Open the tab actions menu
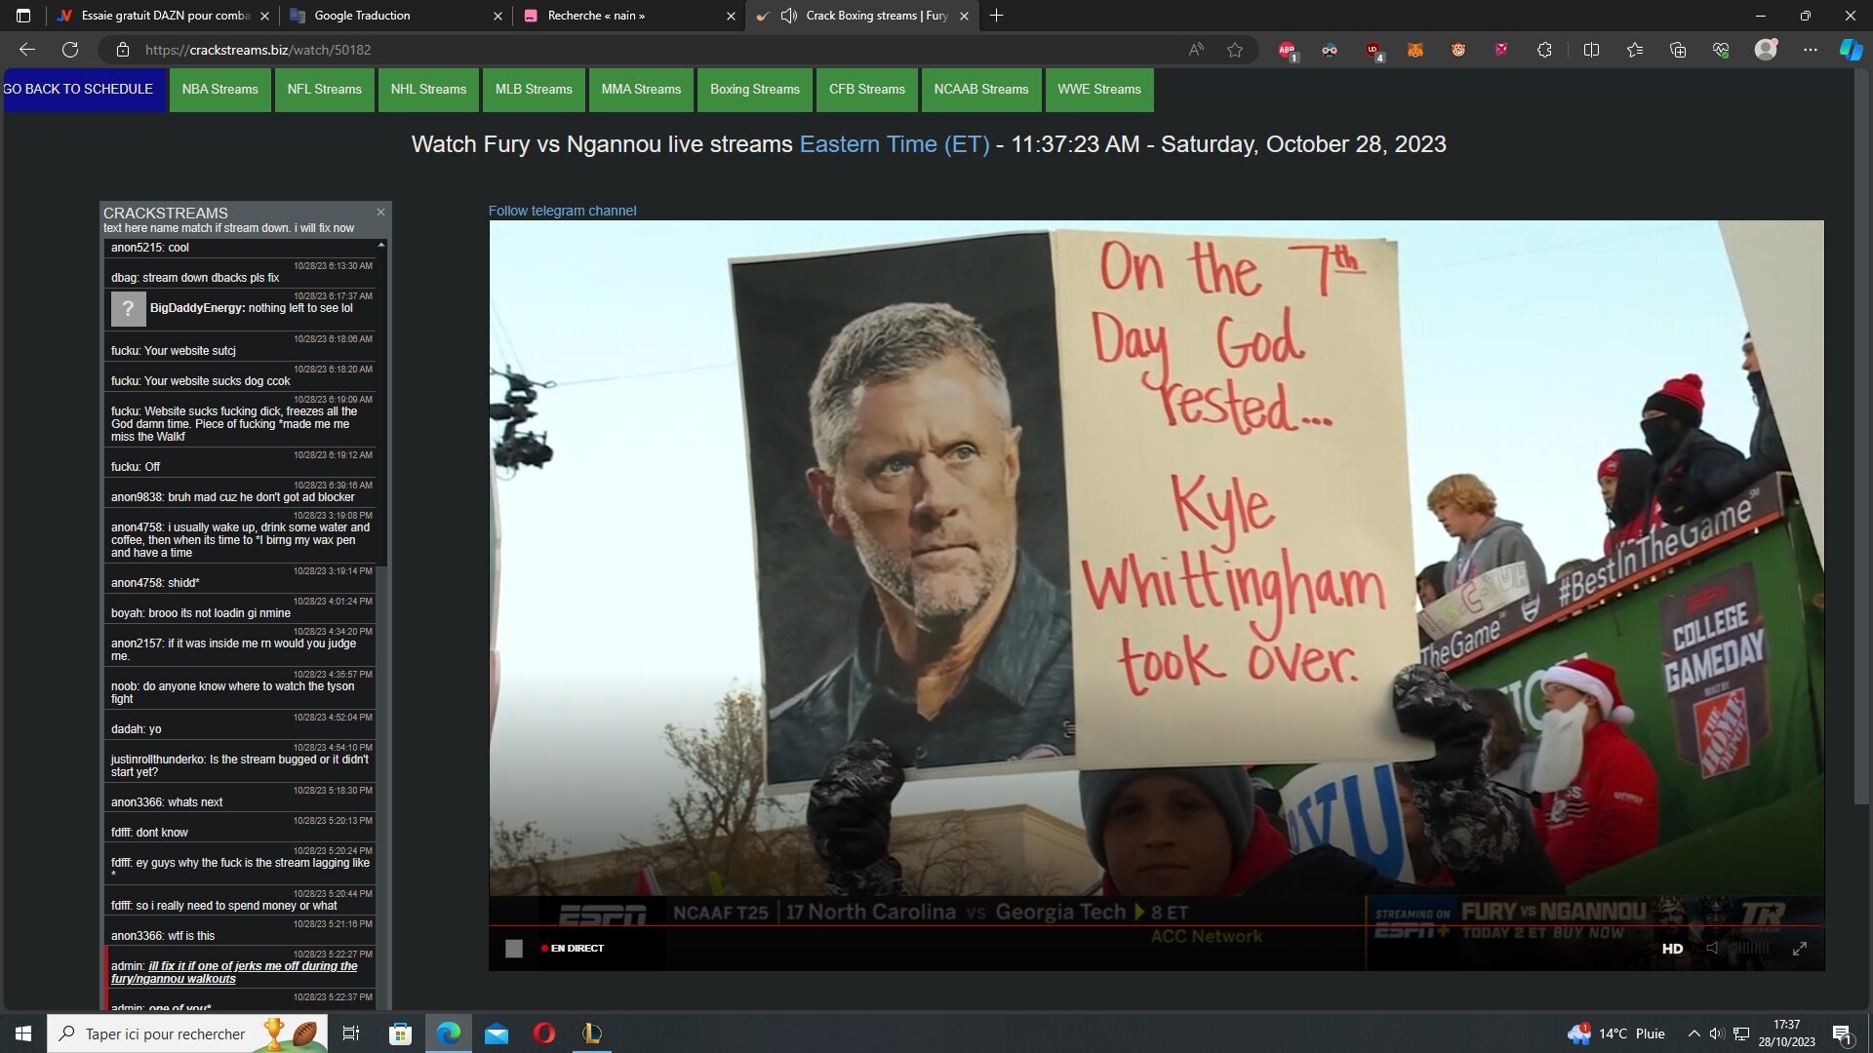 coord(23,16)
